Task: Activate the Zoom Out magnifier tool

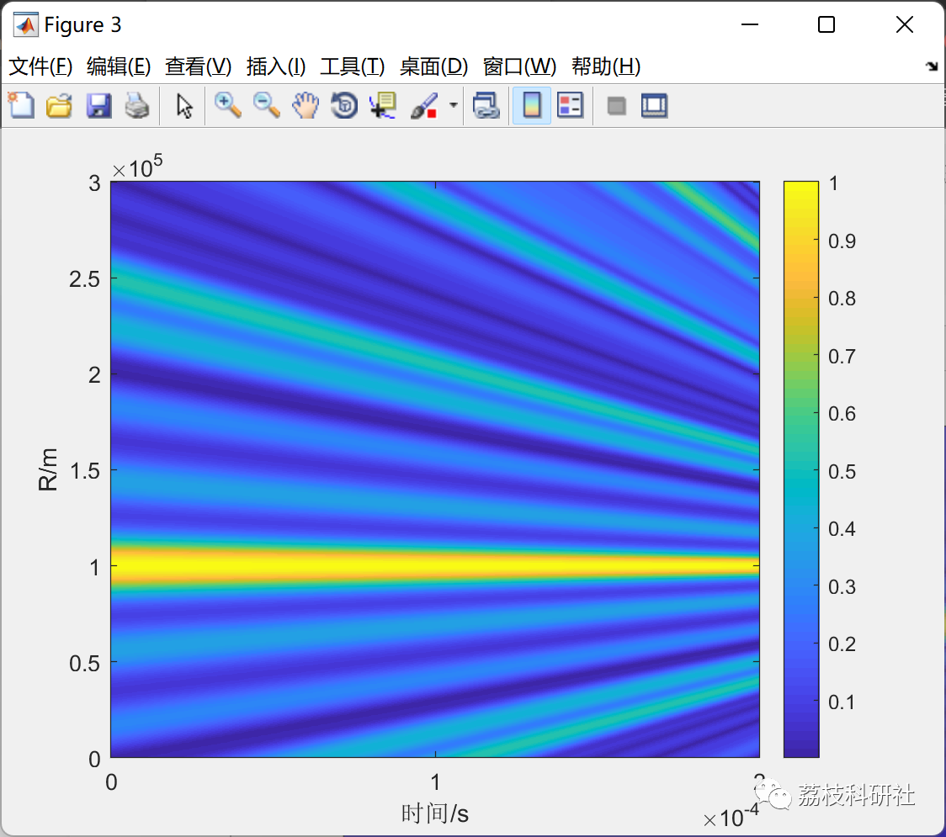Action: tap(266, 105)
